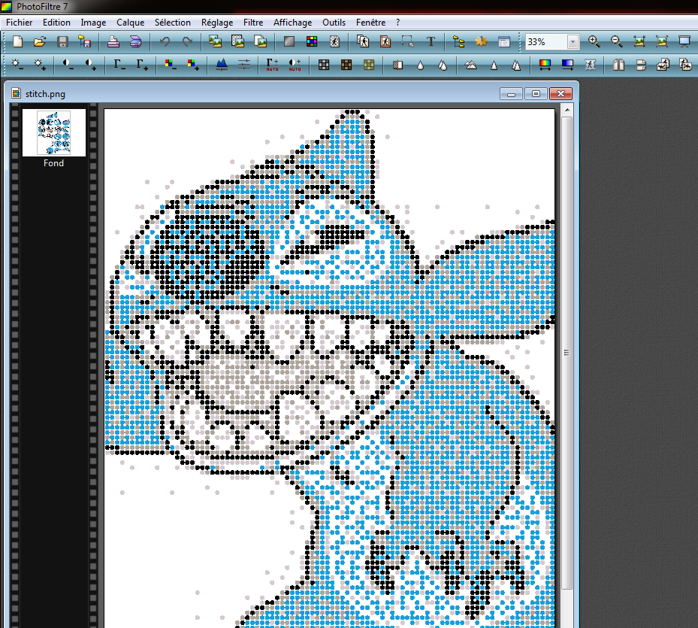Screen dimensions: 698x628
Task: Create a new blank image
Action: 17,42
